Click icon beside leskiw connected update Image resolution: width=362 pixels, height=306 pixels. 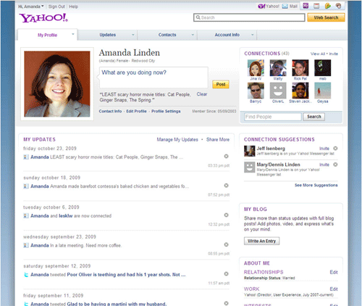[x=26, y=216]
